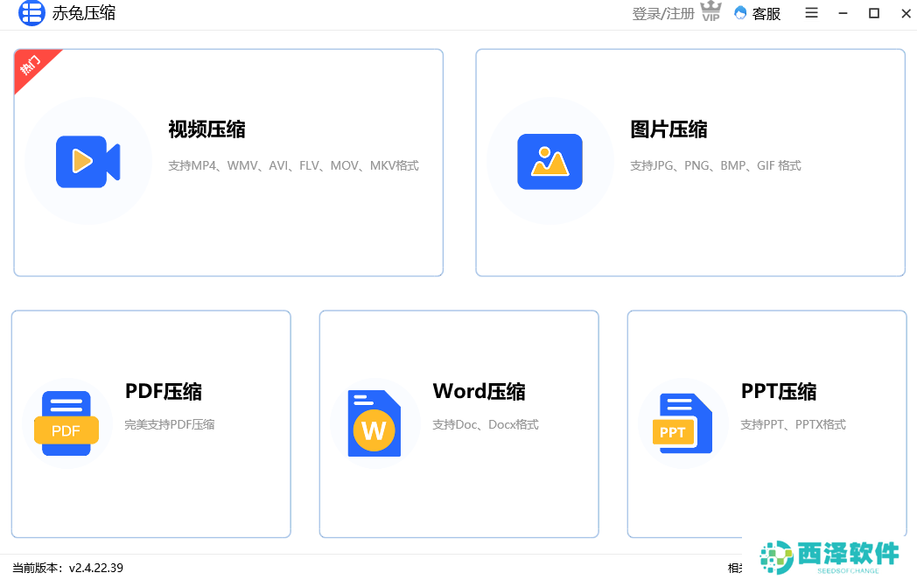Click the 赤兔压缩 title bar name
The image size is (917, 580).
[x=84, y=13]
